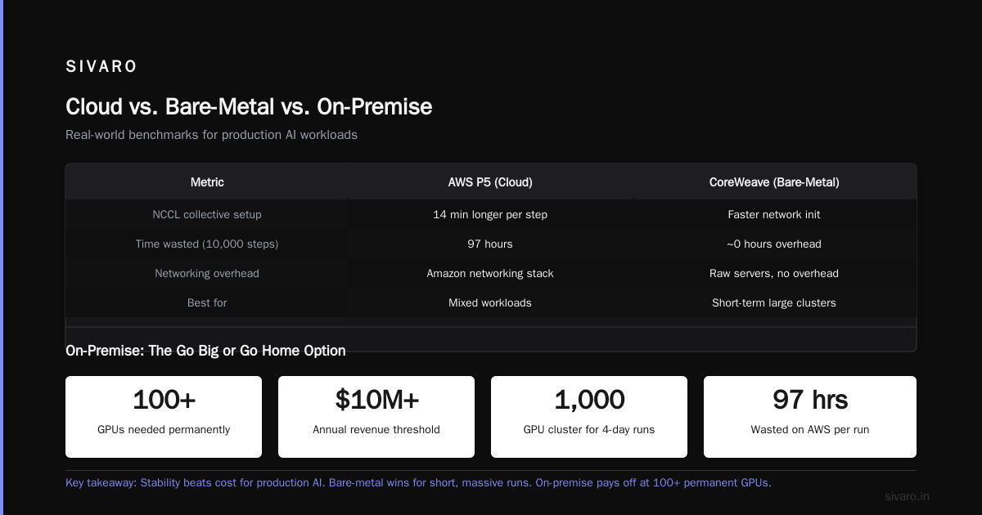Select the NCCL collective setup row label

pyautogui.click(x=207, y=214)
